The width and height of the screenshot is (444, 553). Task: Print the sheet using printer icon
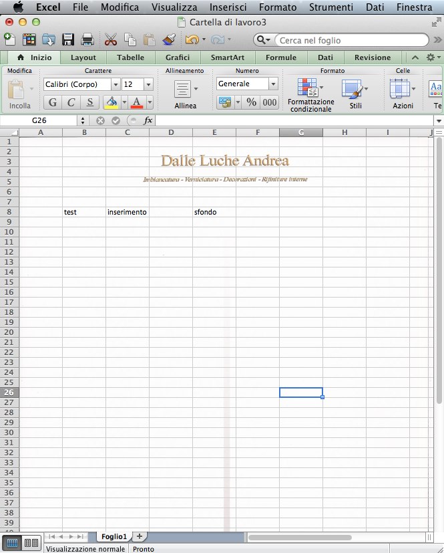pos(87,39)
